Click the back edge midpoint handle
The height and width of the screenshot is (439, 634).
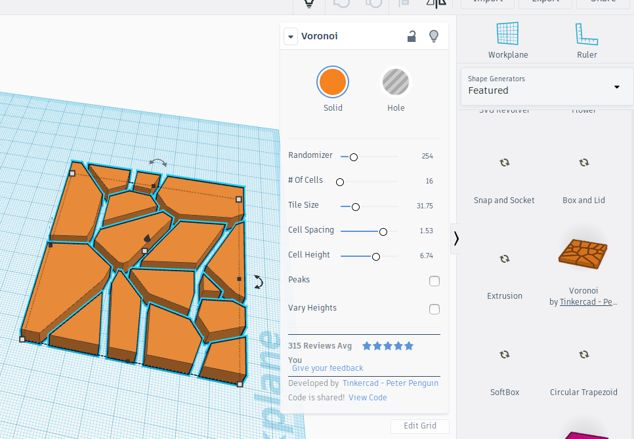(153, 186)
